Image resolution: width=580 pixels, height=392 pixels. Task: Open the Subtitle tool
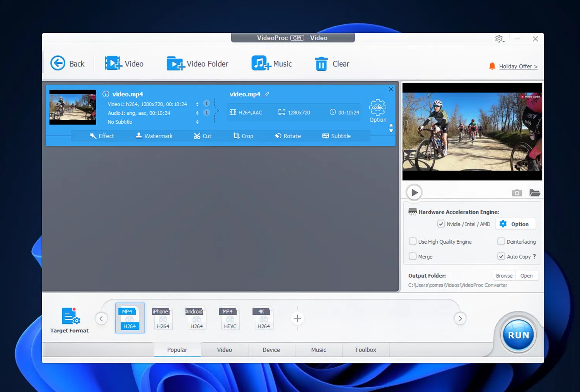tap(336, 136)
